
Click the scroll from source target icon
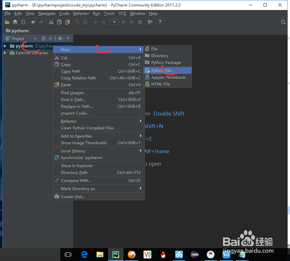click(44, 38)
